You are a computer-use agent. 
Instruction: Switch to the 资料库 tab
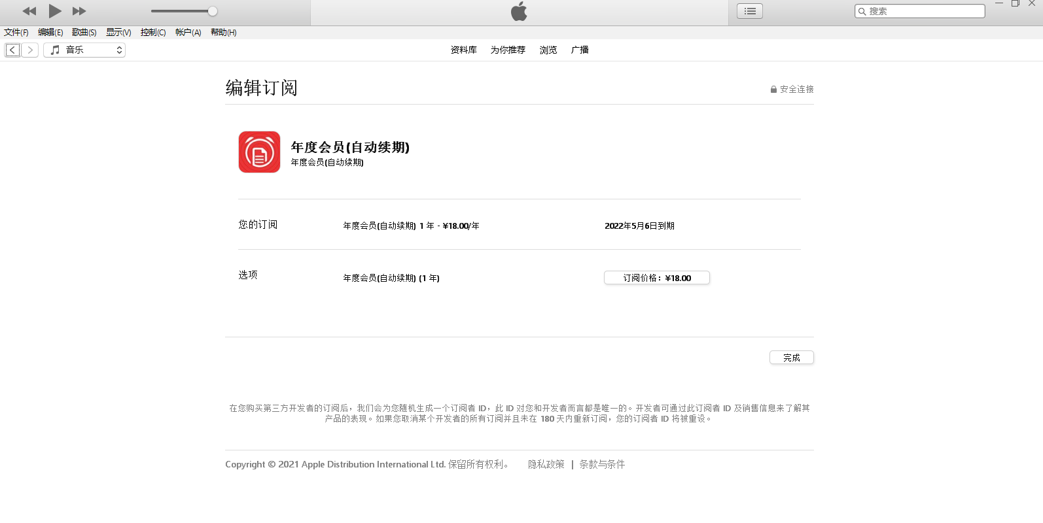pyautogui.click(x=463, y=50)
